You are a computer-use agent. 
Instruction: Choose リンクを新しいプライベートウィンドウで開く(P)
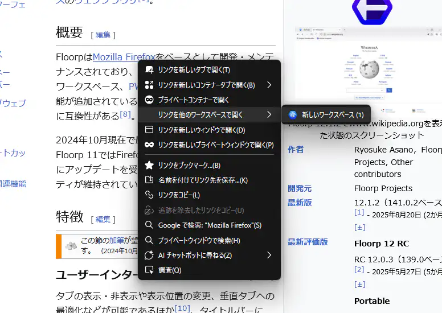(x=209, y=145)
